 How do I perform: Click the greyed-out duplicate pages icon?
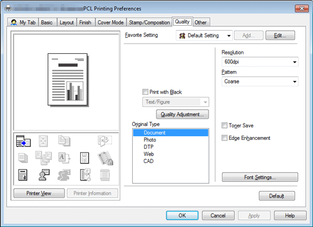tap(64, 141)
